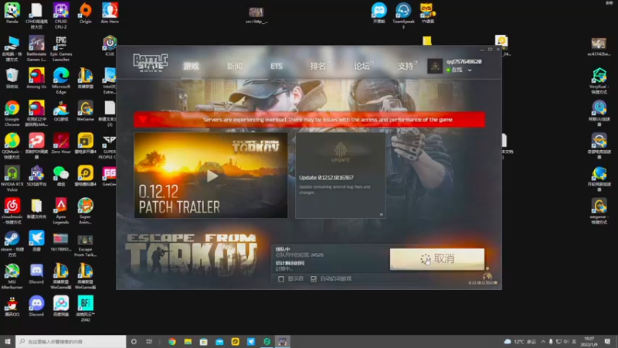The height and width of the screenshot is (348, 618).
Task: Open the TeamSpeak 3 desktop icon
Action: 403,15
